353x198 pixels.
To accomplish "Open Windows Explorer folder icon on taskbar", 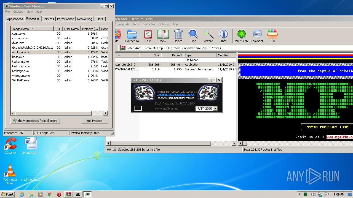I will pyautogui.click(x=31, y=194).
